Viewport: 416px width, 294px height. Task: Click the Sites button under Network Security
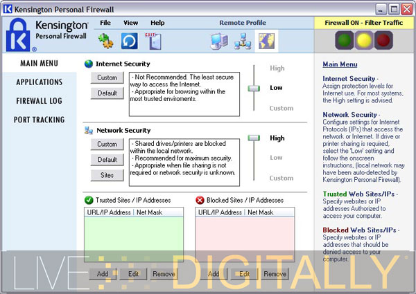(x=107, y=175)
